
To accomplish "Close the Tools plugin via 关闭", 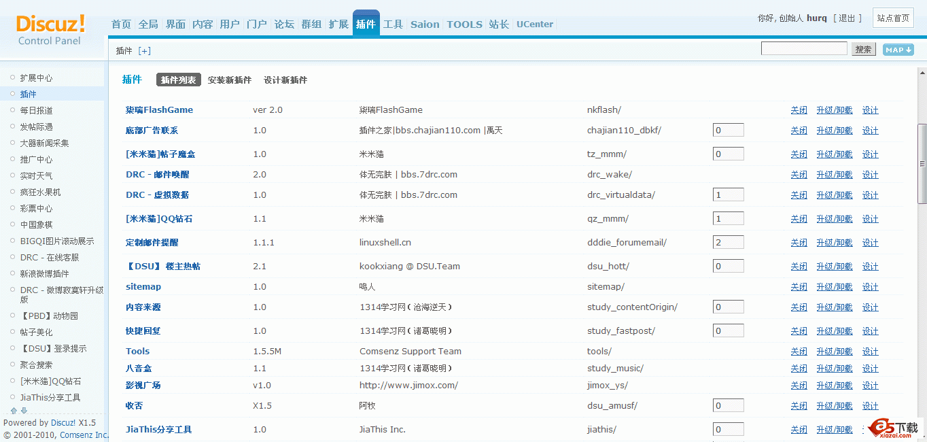I will coord(799,352).
